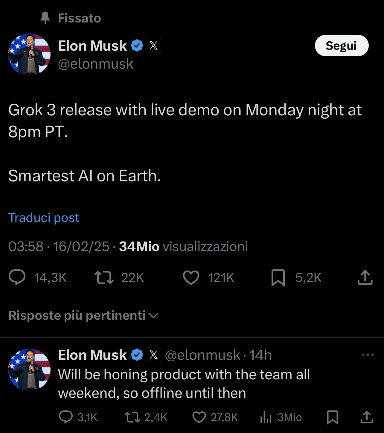Open Elon Musk's profile picture in header
Viewport: 384px width, 433px height.
29,54
